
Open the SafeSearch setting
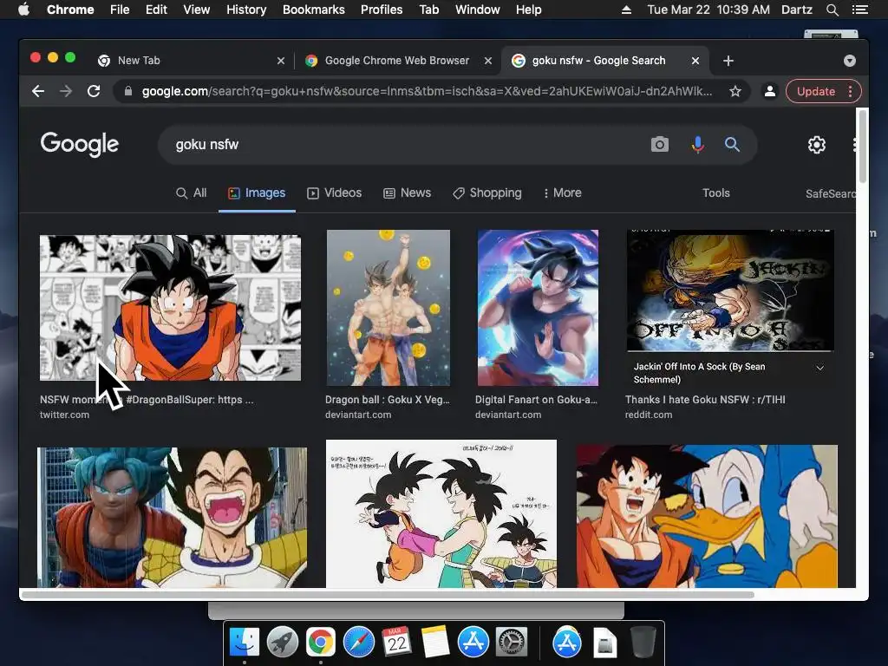click(830, 193)
